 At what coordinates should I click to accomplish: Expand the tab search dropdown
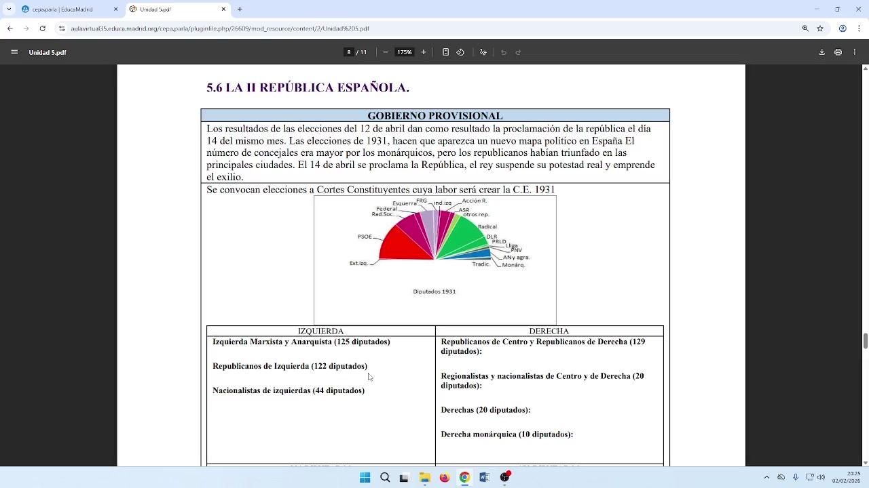pyautogui.click(x=9, y=9)
